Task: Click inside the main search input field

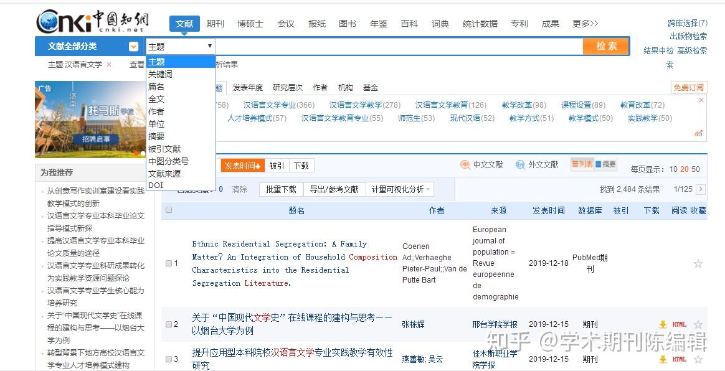Action: coord(399,46)
